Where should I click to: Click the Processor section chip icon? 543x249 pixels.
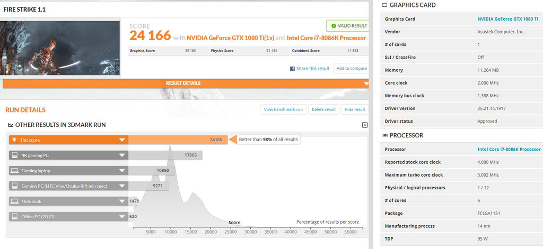[x=384, y=135]
